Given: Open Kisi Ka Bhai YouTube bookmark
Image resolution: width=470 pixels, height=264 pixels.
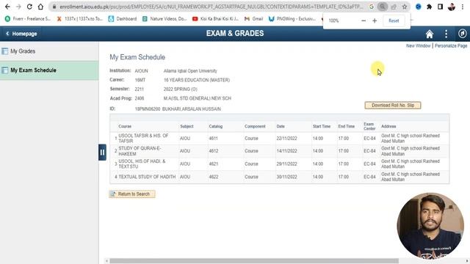Looking at the screenshot, I should [x=215, y=18].
